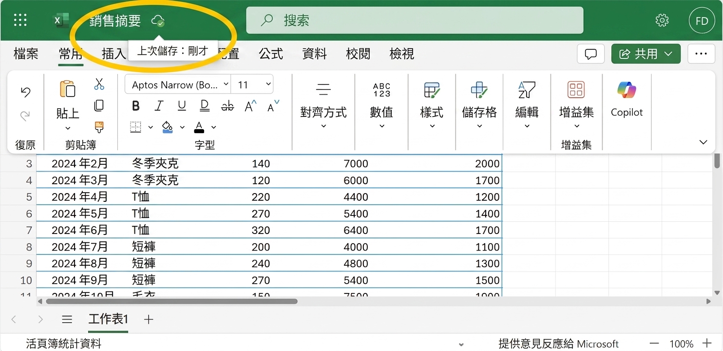Open the 編輯 editing menu
The width and height of the screenshot is (723, 351).
click(x=527, y=106)
